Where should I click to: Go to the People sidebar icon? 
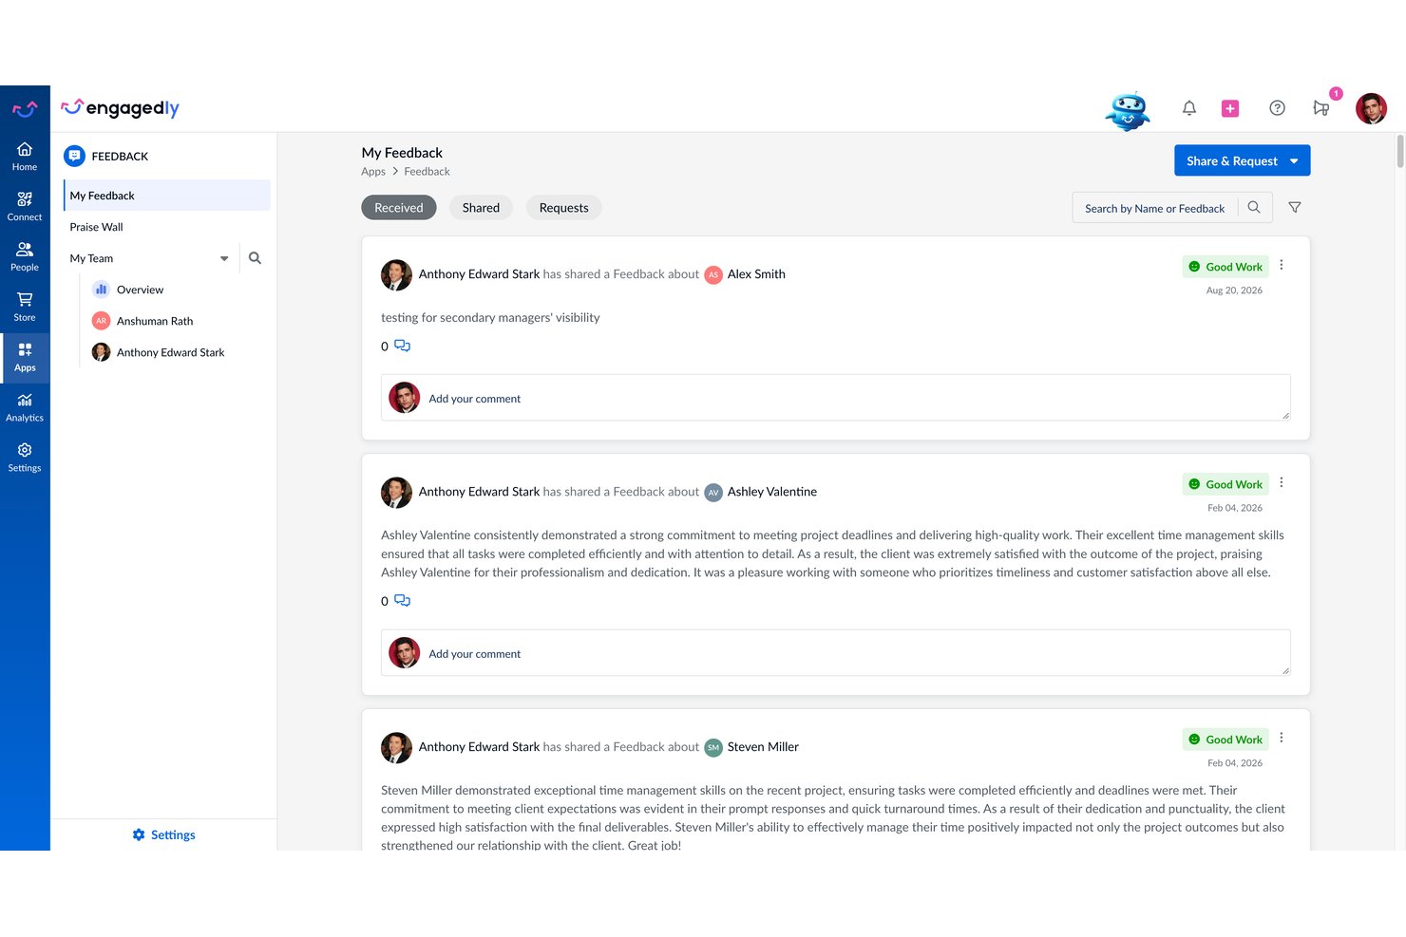(25, 256)
